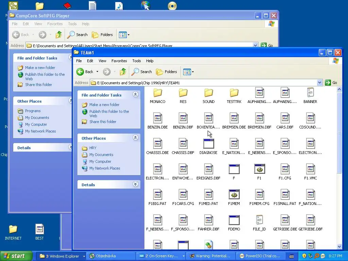348x261 pixels.
Task: Select the F1BIG.PAT file
Action: tap(157, 198)
